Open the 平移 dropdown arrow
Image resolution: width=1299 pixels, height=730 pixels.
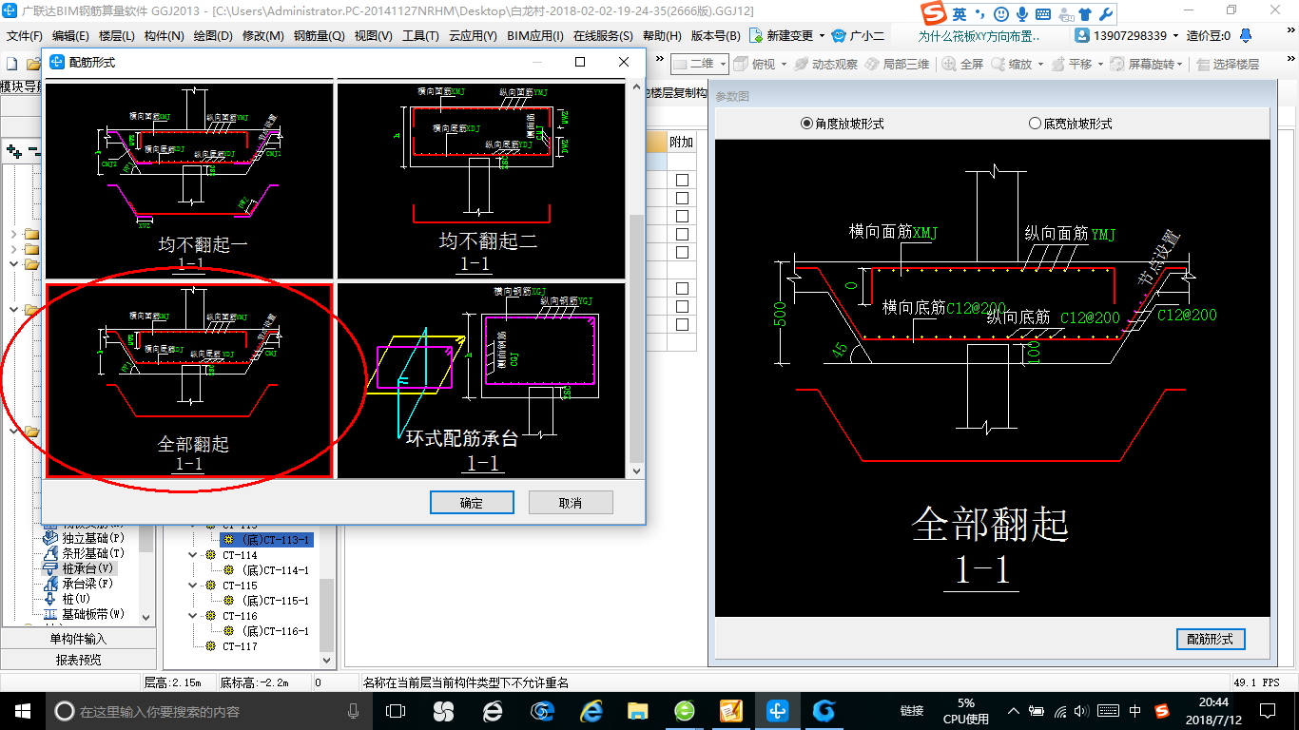click(1101, 65)
